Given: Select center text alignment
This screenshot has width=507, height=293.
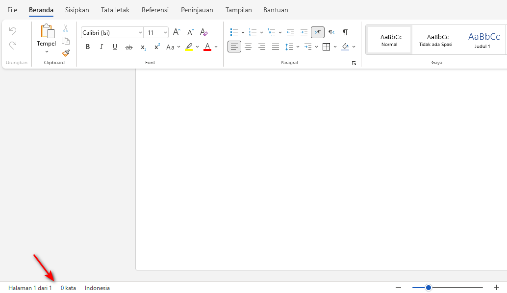Looking at the screenshot, I should pyautogui.click(x=248, y=47).
